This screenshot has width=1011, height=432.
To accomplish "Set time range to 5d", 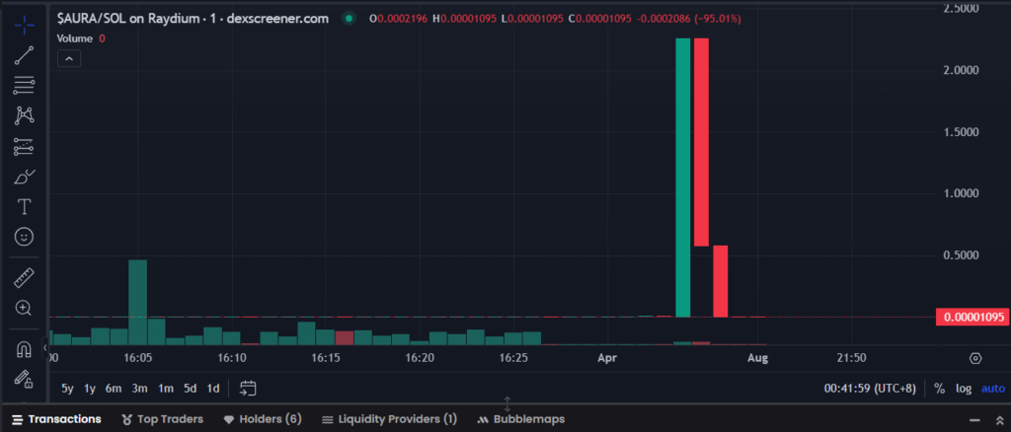I will (191, 389).
